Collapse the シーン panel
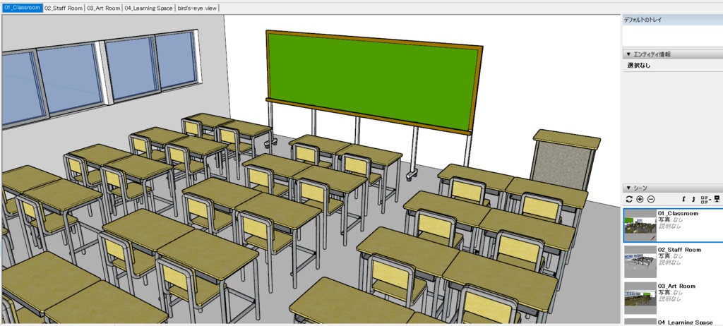Screen dimensions: 723x326 (628, 188)
